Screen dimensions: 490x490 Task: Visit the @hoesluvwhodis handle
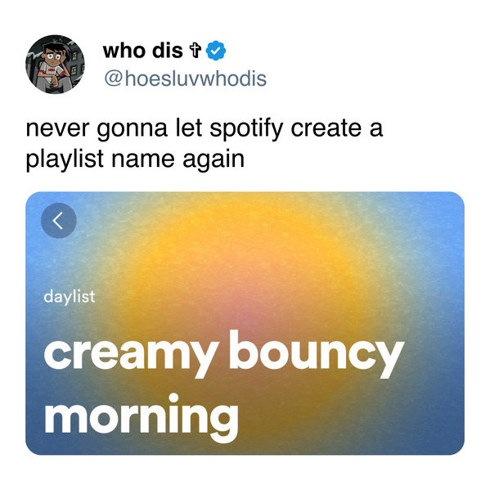coord(185,79)
